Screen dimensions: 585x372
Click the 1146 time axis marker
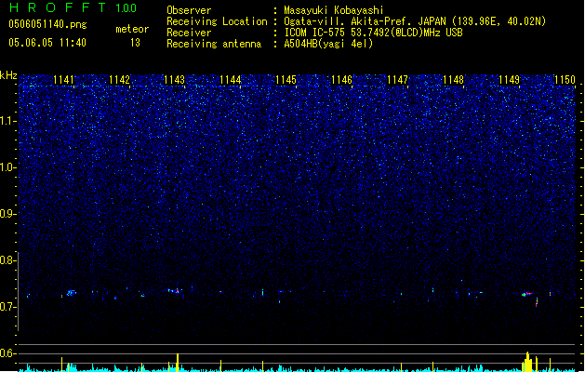pyautogui.click(x=341, y=80)
